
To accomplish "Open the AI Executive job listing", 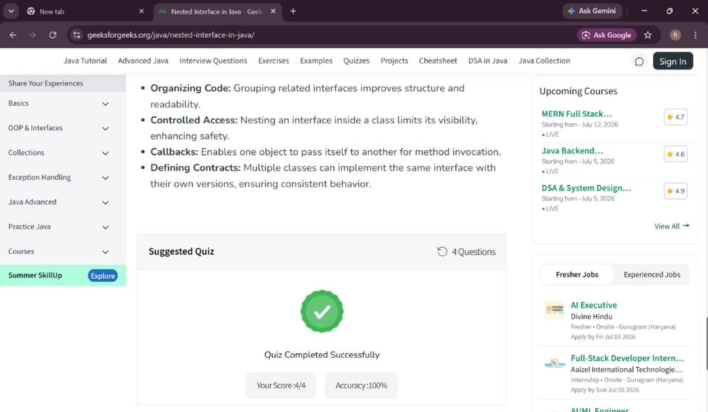I will tap(594, 305).
